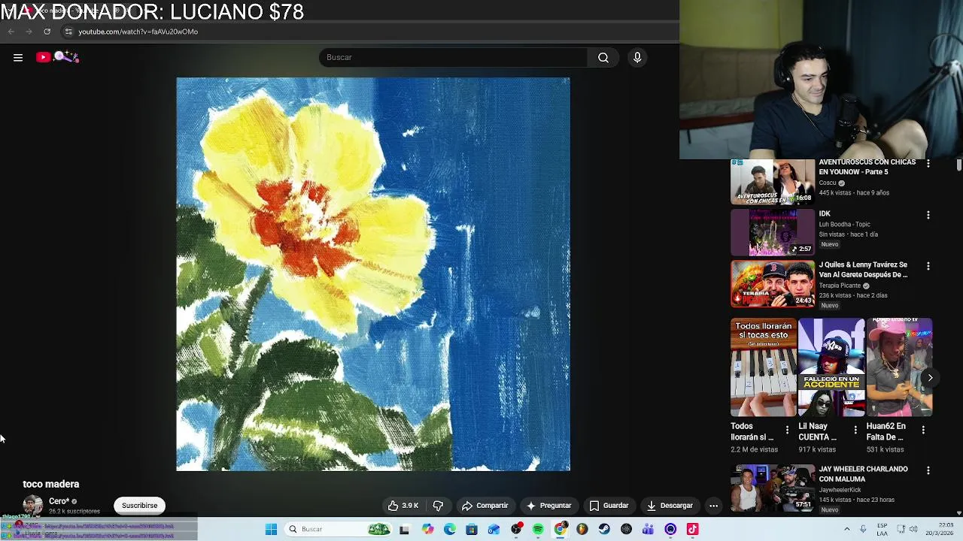Play the piano 'Todos llorarán' short
Image resolution: width=963 pixels, height=541 pixels.
764,367
